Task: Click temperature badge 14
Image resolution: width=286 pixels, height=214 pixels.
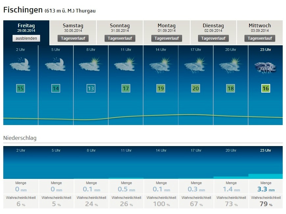Action: [56, 88]
